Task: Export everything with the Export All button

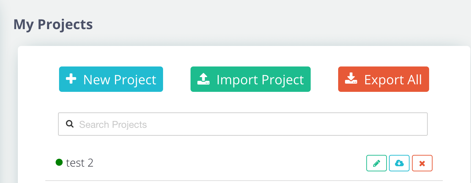Action: (x=383, y=79)
